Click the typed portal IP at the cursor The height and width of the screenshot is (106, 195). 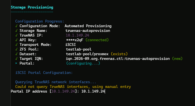[93, 91]
